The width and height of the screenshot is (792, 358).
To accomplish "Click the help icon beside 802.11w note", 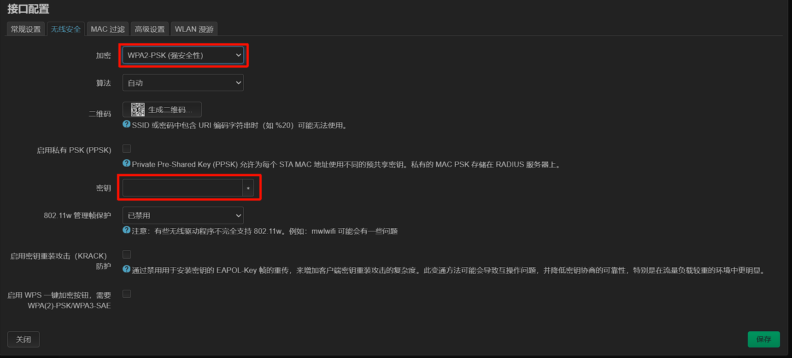I will coord(127,230).
